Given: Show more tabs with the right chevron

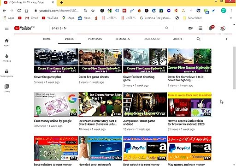Looking at the screenshot, I should pyautogui.click(x=226, y=39).
